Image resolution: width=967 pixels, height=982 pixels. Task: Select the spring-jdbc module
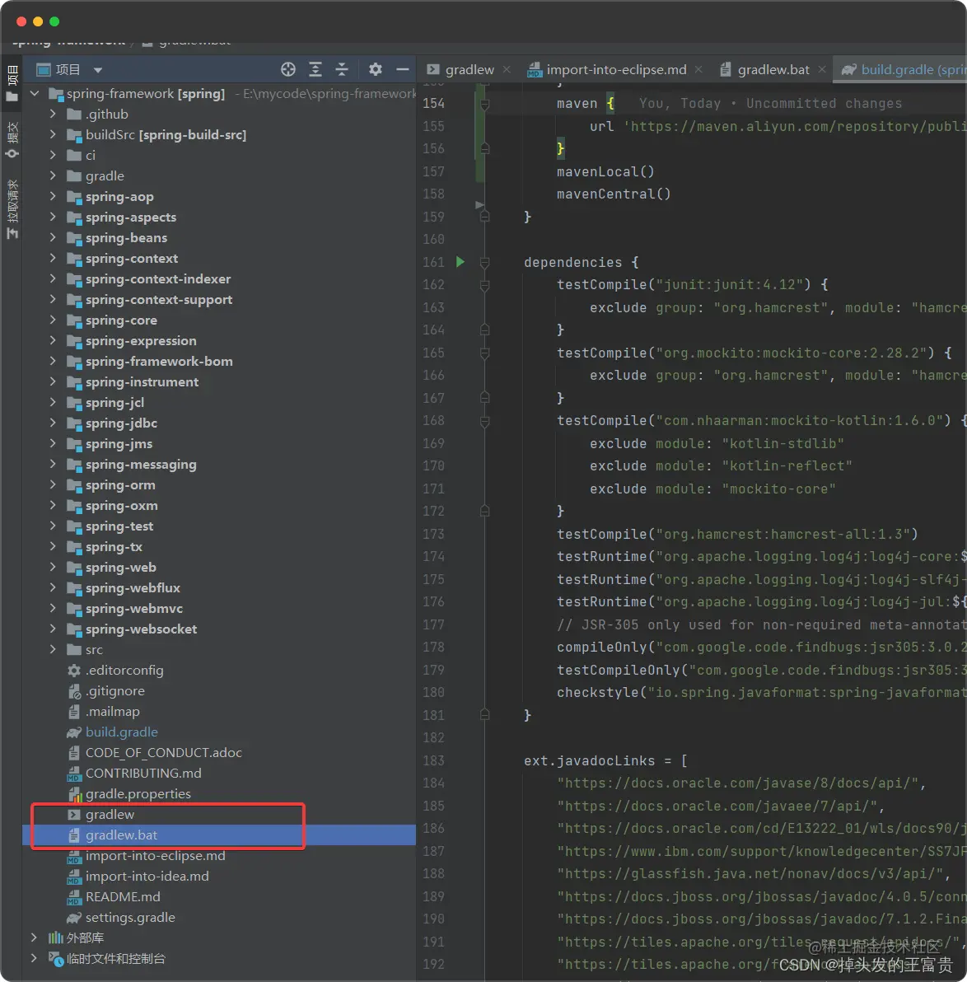pyautogui.click(x=122, y=423)
